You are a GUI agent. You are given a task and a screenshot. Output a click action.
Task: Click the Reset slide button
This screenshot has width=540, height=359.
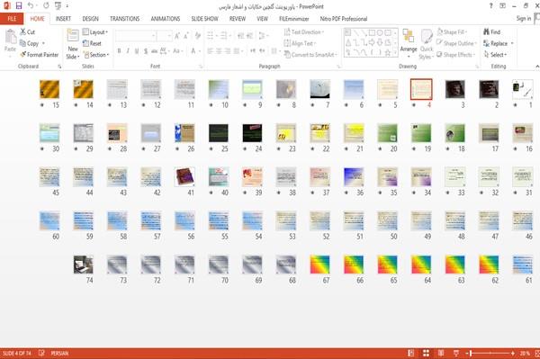click(x=92, y=43)
